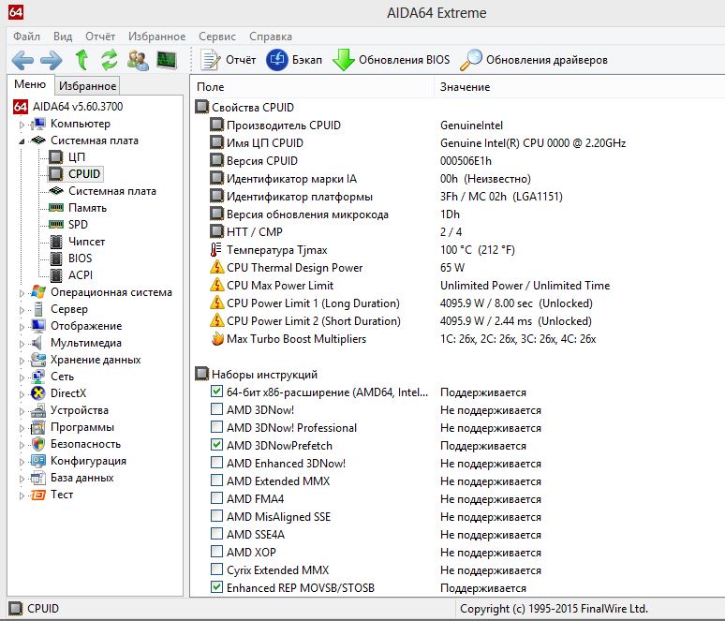Switch to the Избранное tab in sidebar
Viewport: 725px width, 621px height.
point(87,86)
